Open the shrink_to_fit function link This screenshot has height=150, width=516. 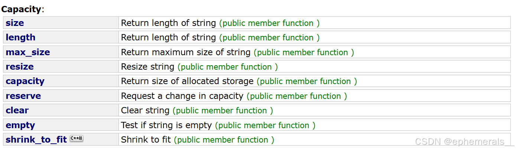[x=36, y=140]
